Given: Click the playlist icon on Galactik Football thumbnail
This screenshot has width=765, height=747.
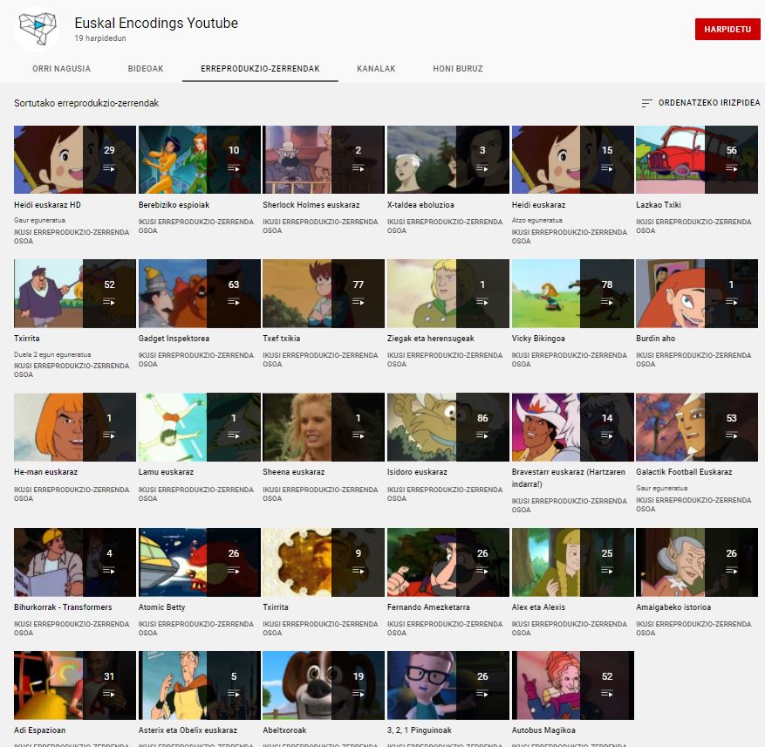Looking at the screenshot, I should pos(731,435).
